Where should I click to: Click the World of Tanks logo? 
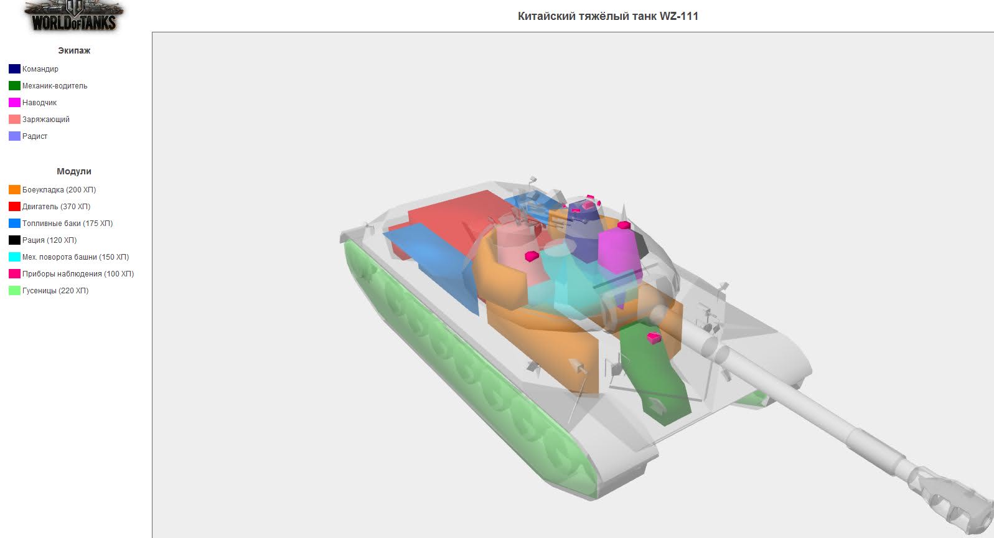[x=73, y=17]
